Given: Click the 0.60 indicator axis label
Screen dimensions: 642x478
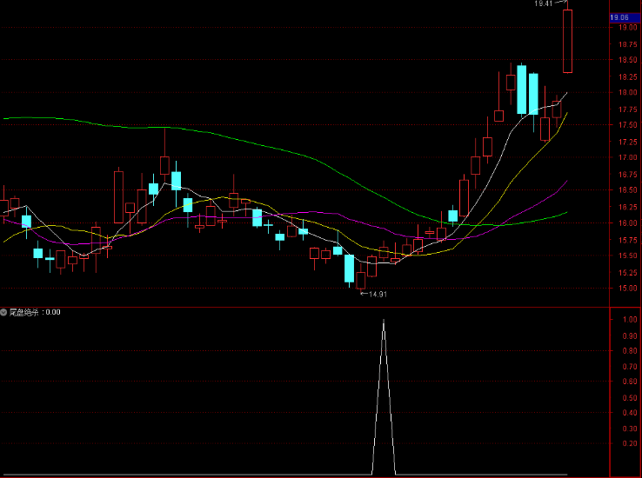Looking at the screenshot, I should [x=630, y=382].
